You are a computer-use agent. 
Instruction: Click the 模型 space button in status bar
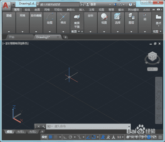tap(44, 137)
